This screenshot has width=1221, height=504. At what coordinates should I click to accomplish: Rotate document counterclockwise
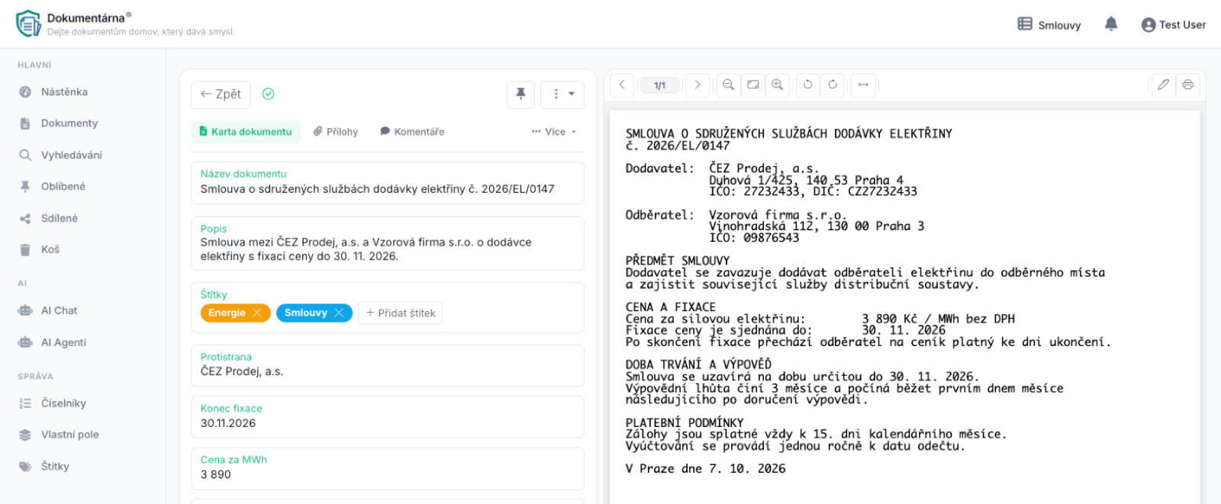(x=808, y=85)
